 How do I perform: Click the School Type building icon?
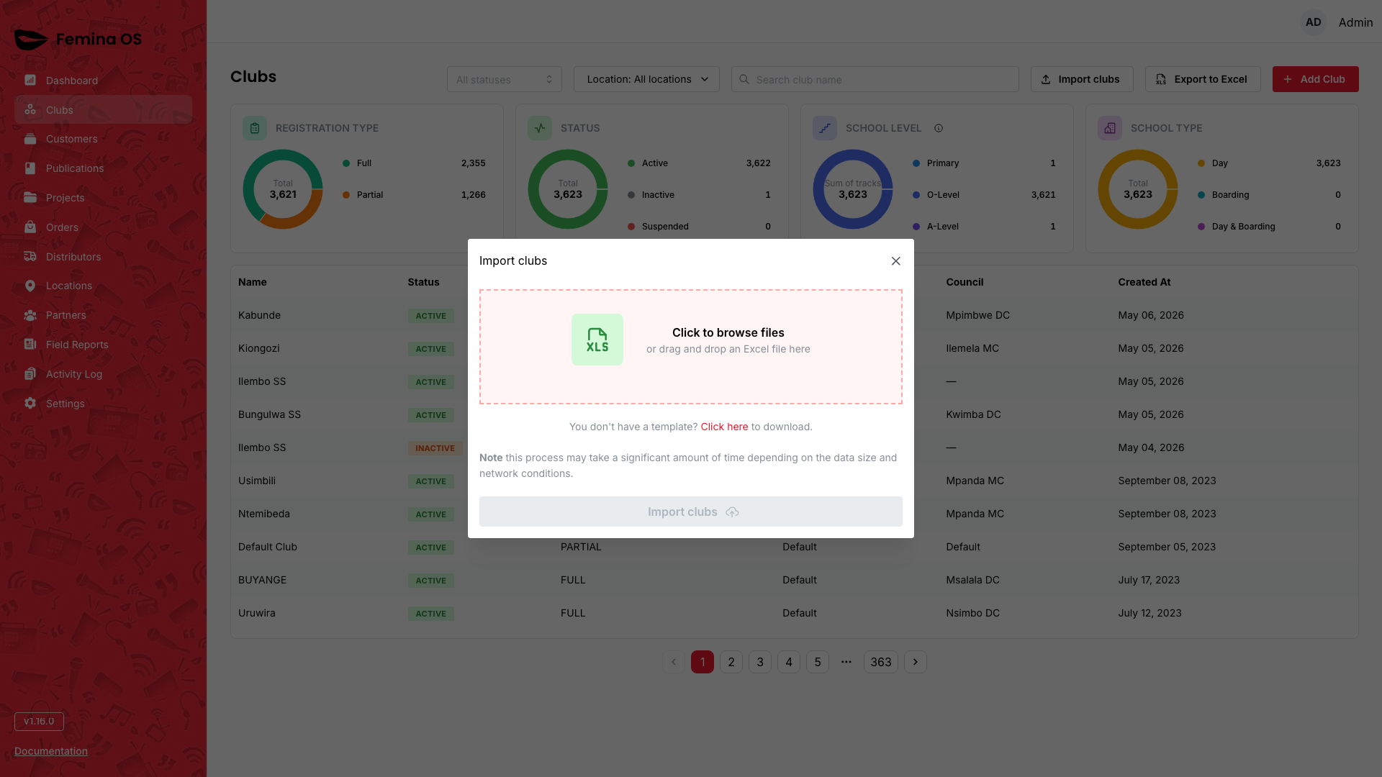tap(1110, 128)
